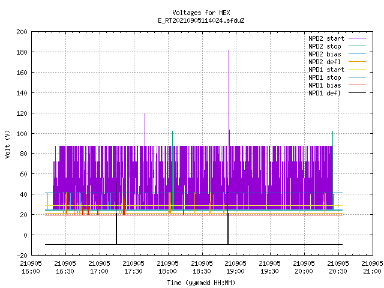Click the NPD1 bias red legend line
The width and height of the screenshot is (384, 288).
coord(357,85)
